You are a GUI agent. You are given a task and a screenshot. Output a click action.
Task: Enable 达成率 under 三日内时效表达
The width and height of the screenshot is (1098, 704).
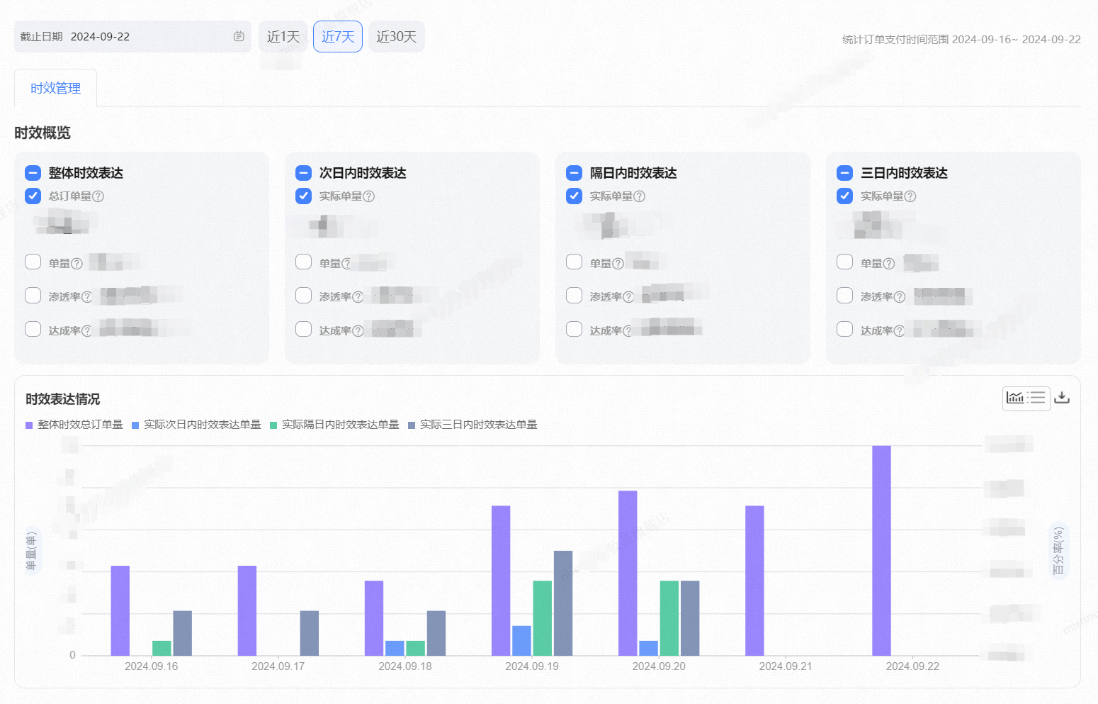(844, 329)
